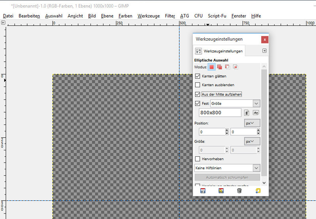Open the Werkzeuge menu

coord(149,16)
